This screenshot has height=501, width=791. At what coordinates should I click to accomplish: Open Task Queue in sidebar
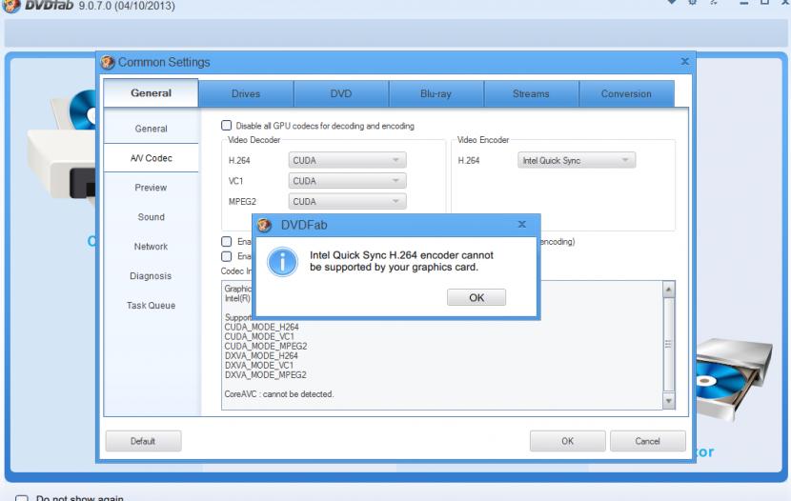click(151, 306)
